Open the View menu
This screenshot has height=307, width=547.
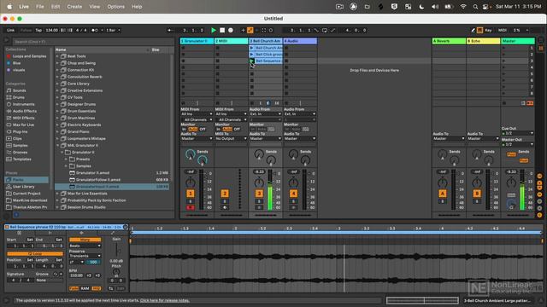click(x=94, y=7)
